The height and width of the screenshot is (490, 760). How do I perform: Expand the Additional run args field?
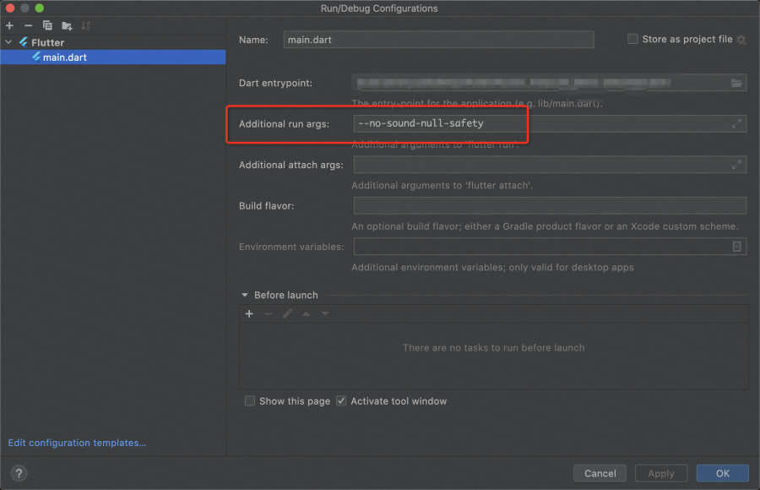pos(736,123)
